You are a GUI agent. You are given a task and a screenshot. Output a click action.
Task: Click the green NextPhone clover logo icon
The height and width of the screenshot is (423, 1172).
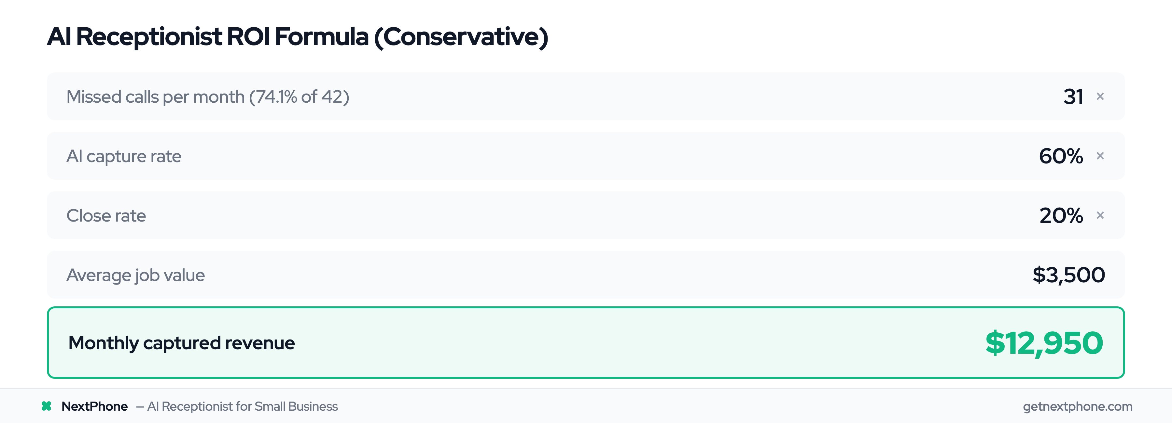(x=47, y=406)
